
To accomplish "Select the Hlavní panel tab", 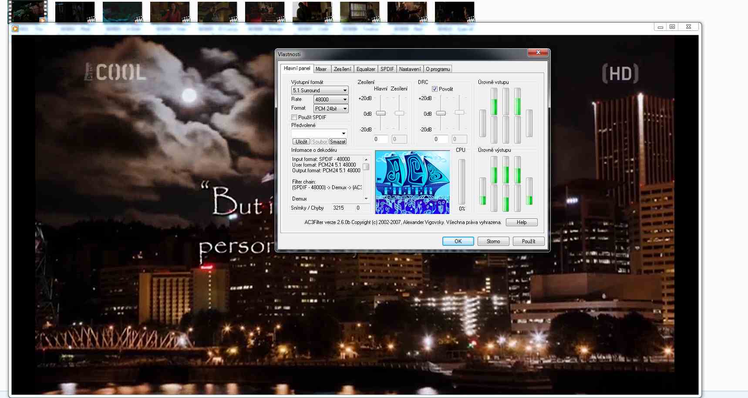I will click(x=297, y=68).
